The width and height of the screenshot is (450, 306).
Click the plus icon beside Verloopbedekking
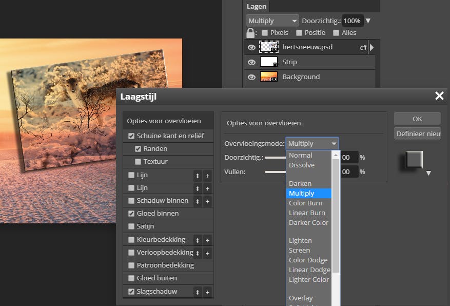pyautogui.click(x=207, y=253)
